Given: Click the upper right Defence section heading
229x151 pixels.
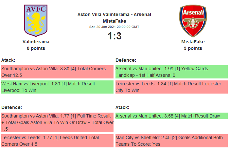Looking at the screenshot, I should point(126,60).
